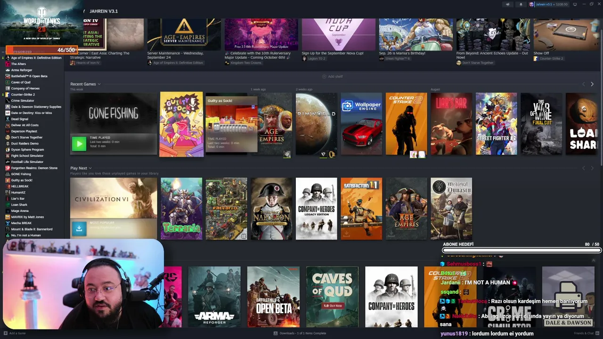This screenshot has height=339, width=603.
Task: Click Add a Game at bottom left
Action: (x=15, y=333)
